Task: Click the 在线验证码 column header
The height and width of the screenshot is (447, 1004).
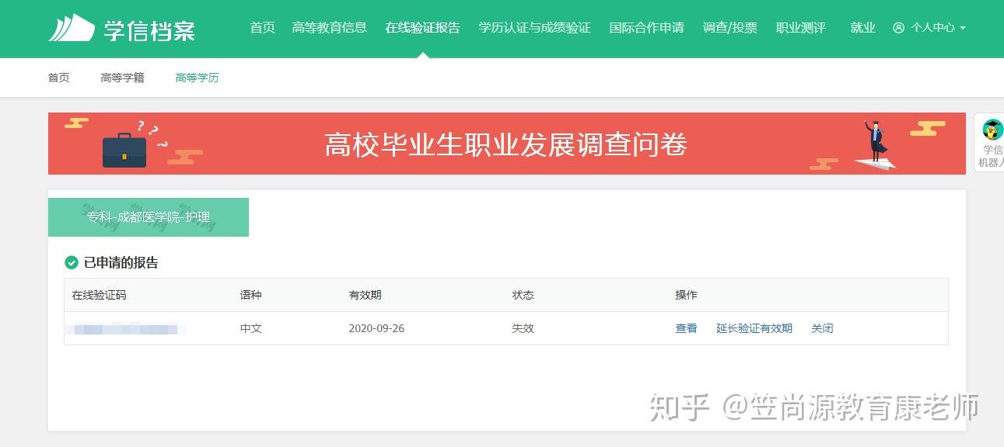Action: (99, 295)
